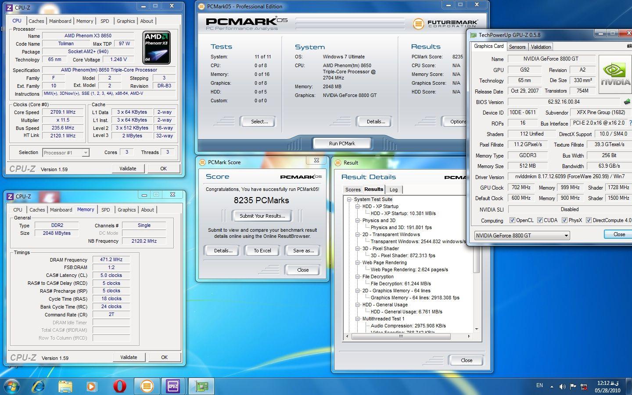This screenshot has height=395, width=632.
Task: Click the GPU-Z screenshot camera icon
Action: point(629,46)
